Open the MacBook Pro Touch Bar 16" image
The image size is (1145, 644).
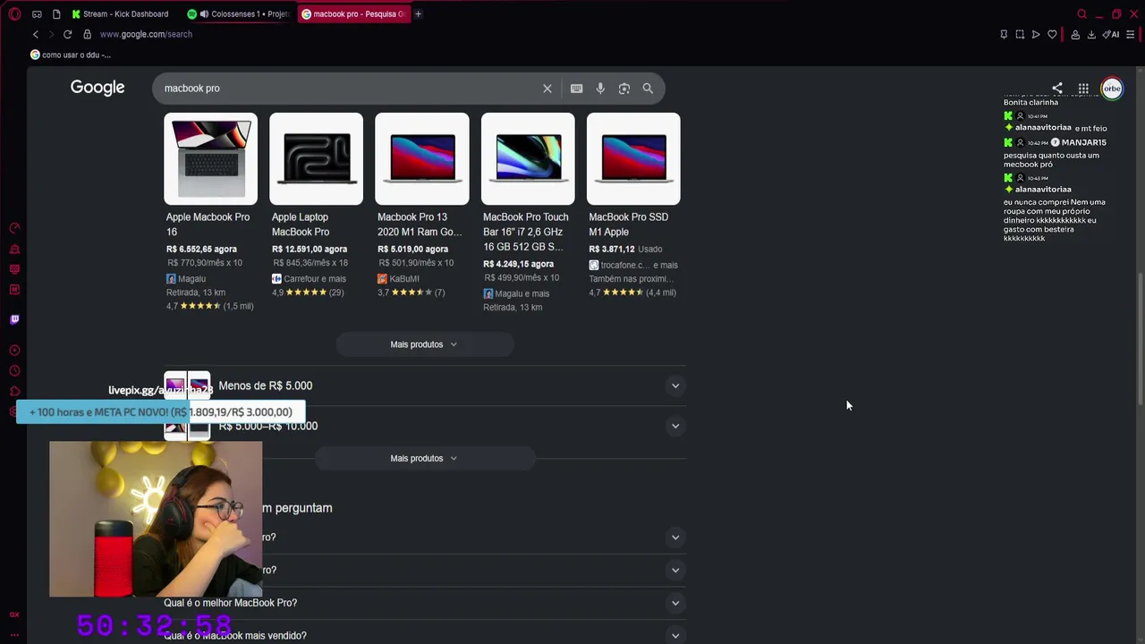tap(528, 159)
